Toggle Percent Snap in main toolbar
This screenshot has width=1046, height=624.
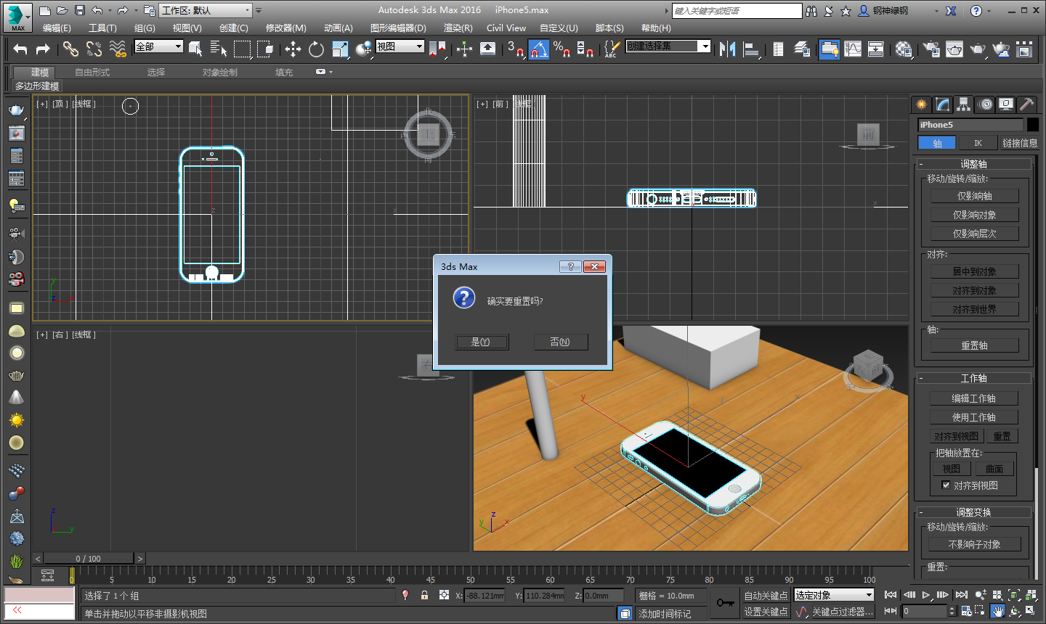pos(561,49)
